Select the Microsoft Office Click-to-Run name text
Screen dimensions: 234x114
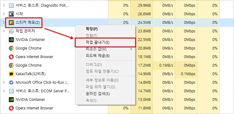42,82
